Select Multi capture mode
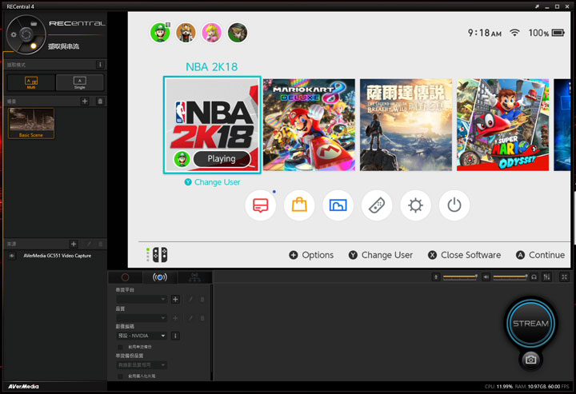 tap(31, 82)
